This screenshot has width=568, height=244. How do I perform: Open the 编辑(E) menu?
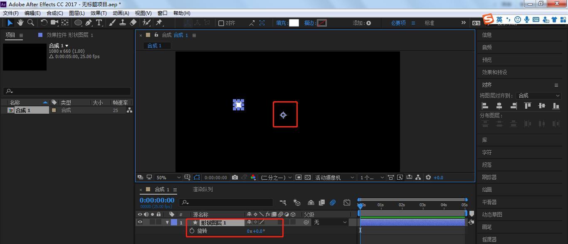[32, 13]
